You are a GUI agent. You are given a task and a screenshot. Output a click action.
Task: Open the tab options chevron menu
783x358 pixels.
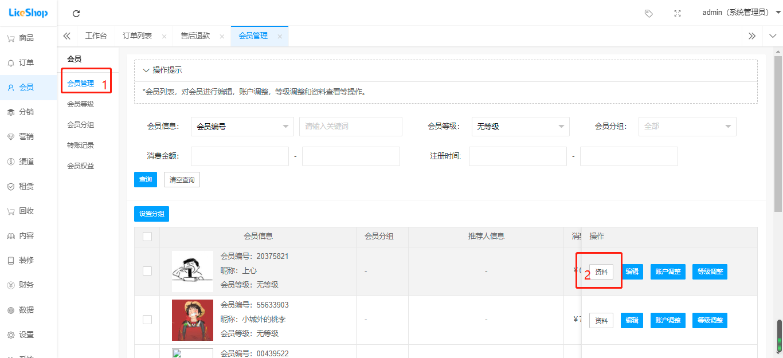(x=773, y=36)
